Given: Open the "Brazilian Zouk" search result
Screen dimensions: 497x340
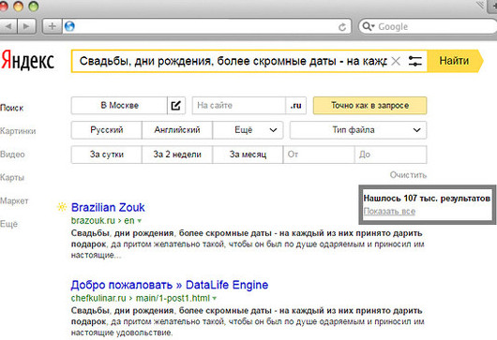Looking at the screenshot, I should tap(108, 207).
